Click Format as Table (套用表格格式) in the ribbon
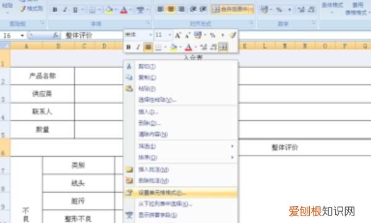 click(357, 8)
